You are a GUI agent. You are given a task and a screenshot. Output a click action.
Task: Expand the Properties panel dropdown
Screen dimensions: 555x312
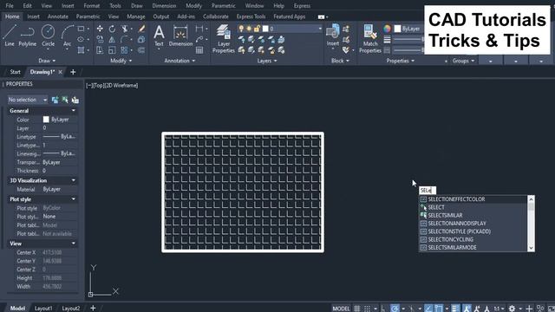400,61
